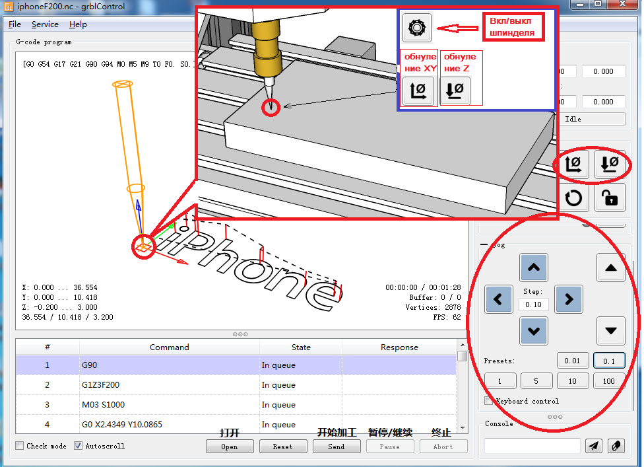This screenshot has width=644, height=467.
Task: Click the Console command input field
Action: 532,446
